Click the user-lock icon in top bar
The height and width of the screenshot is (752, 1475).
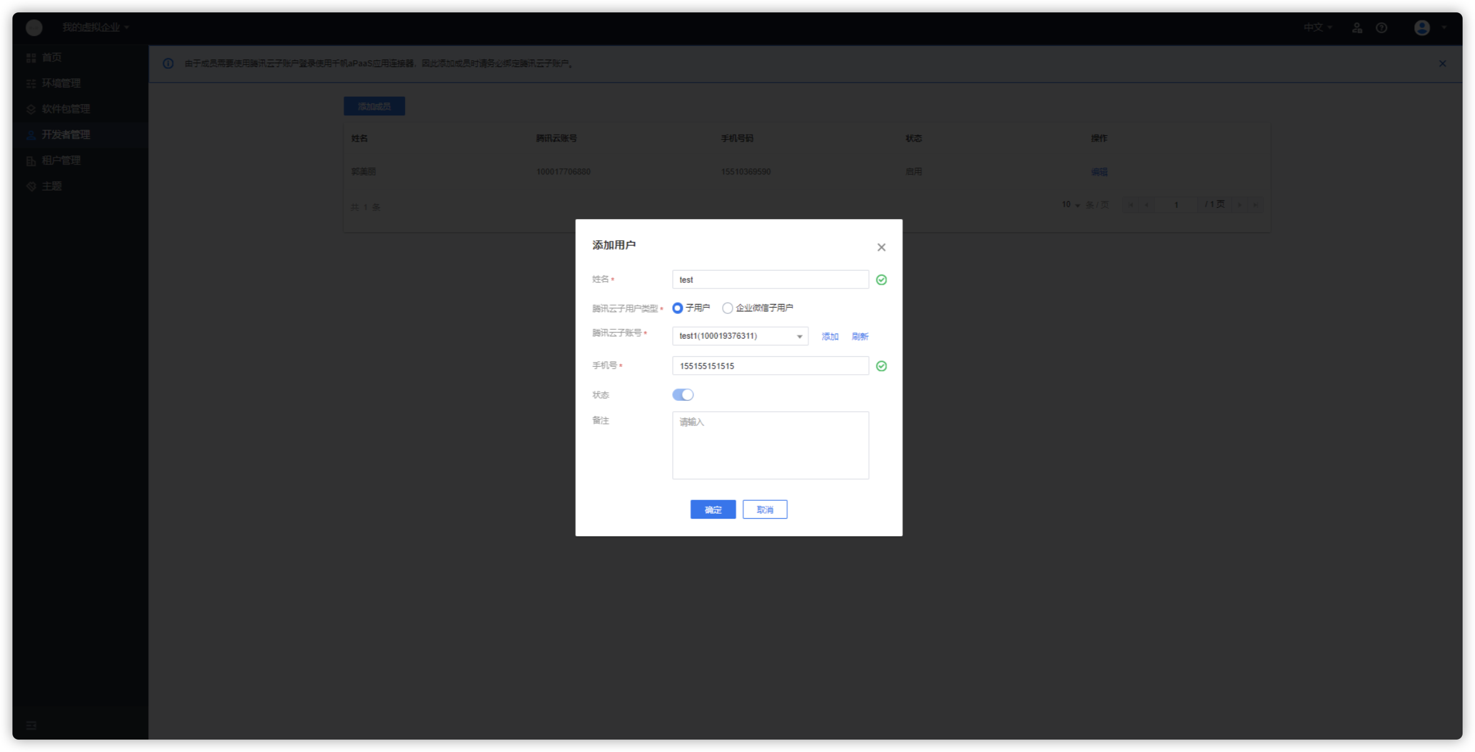(x=1357, y=28)
